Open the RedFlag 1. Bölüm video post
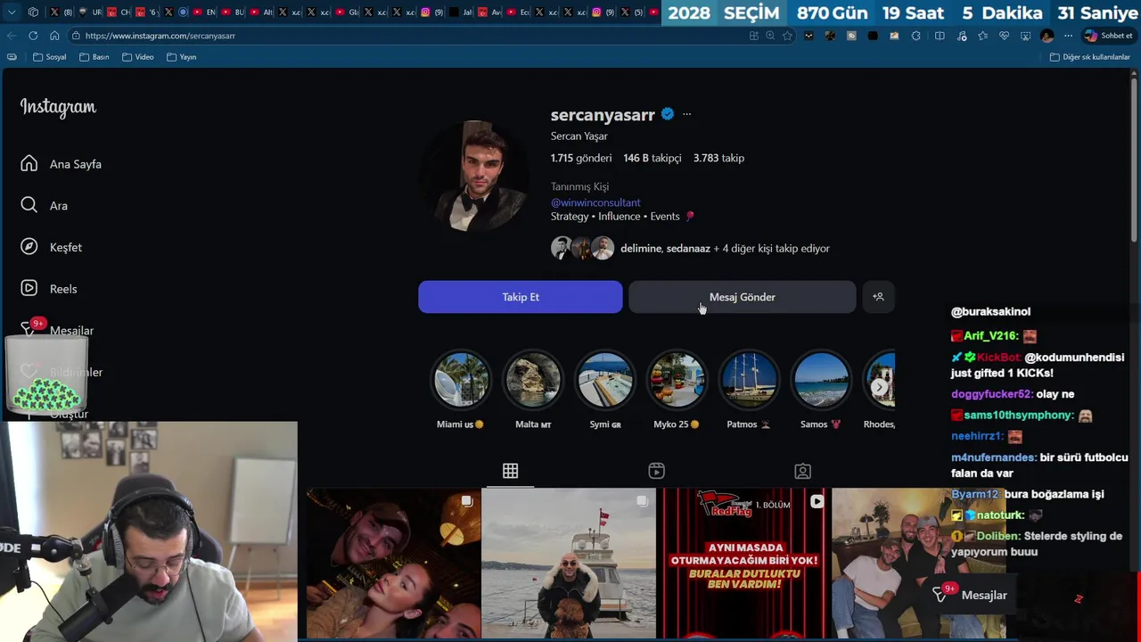The width and height of the screenshot is (1141, 642). point(743,564)
